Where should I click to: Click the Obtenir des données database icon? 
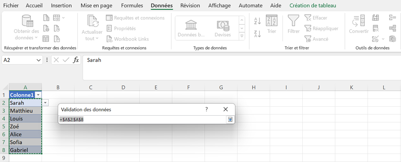27,21
